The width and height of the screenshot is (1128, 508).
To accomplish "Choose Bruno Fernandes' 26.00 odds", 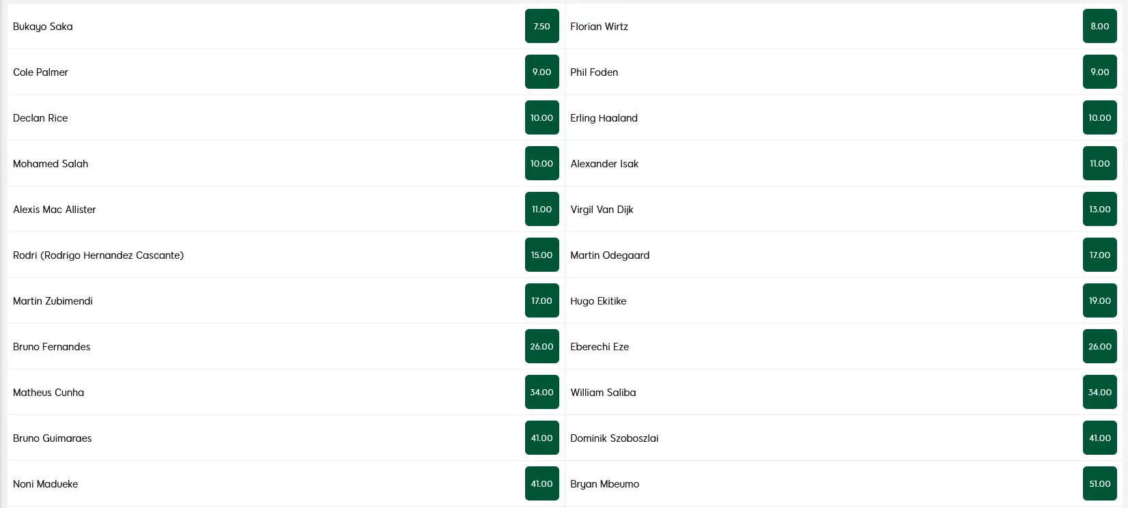I will (541, 346).
